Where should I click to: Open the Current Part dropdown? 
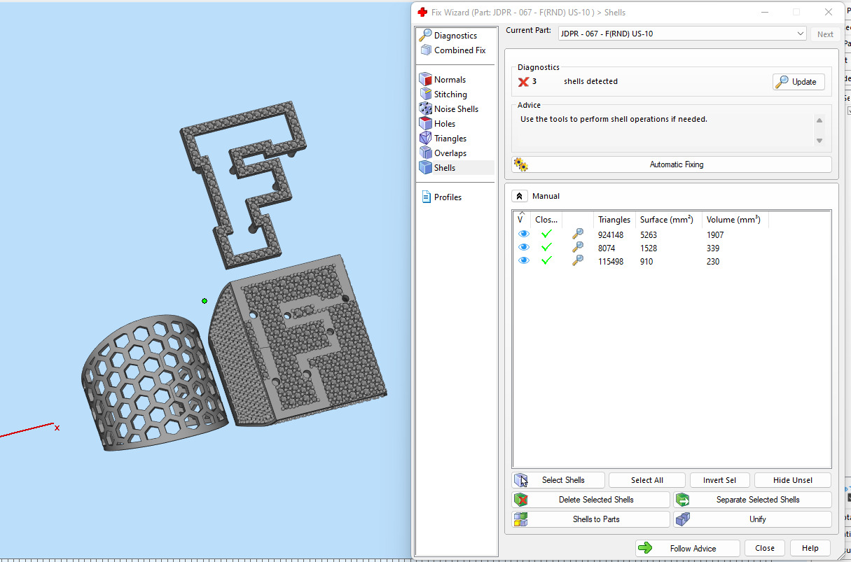(x=683, y=34)
